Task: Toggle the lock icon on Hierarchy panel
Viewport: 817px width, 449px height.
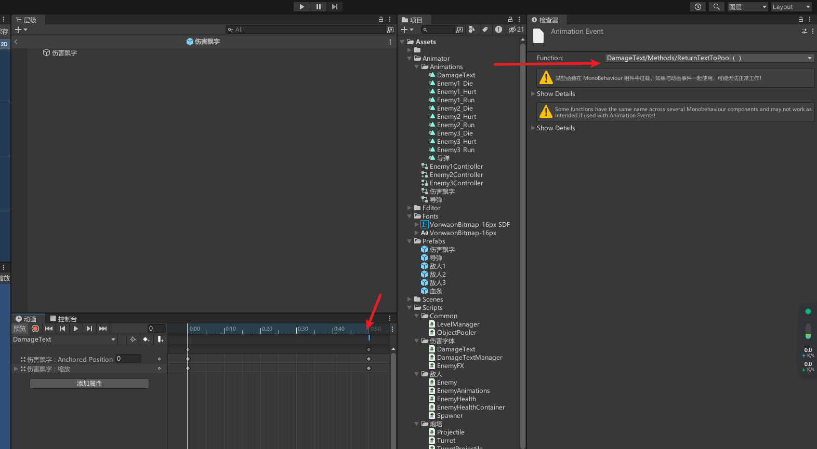Action: point(381,19)
